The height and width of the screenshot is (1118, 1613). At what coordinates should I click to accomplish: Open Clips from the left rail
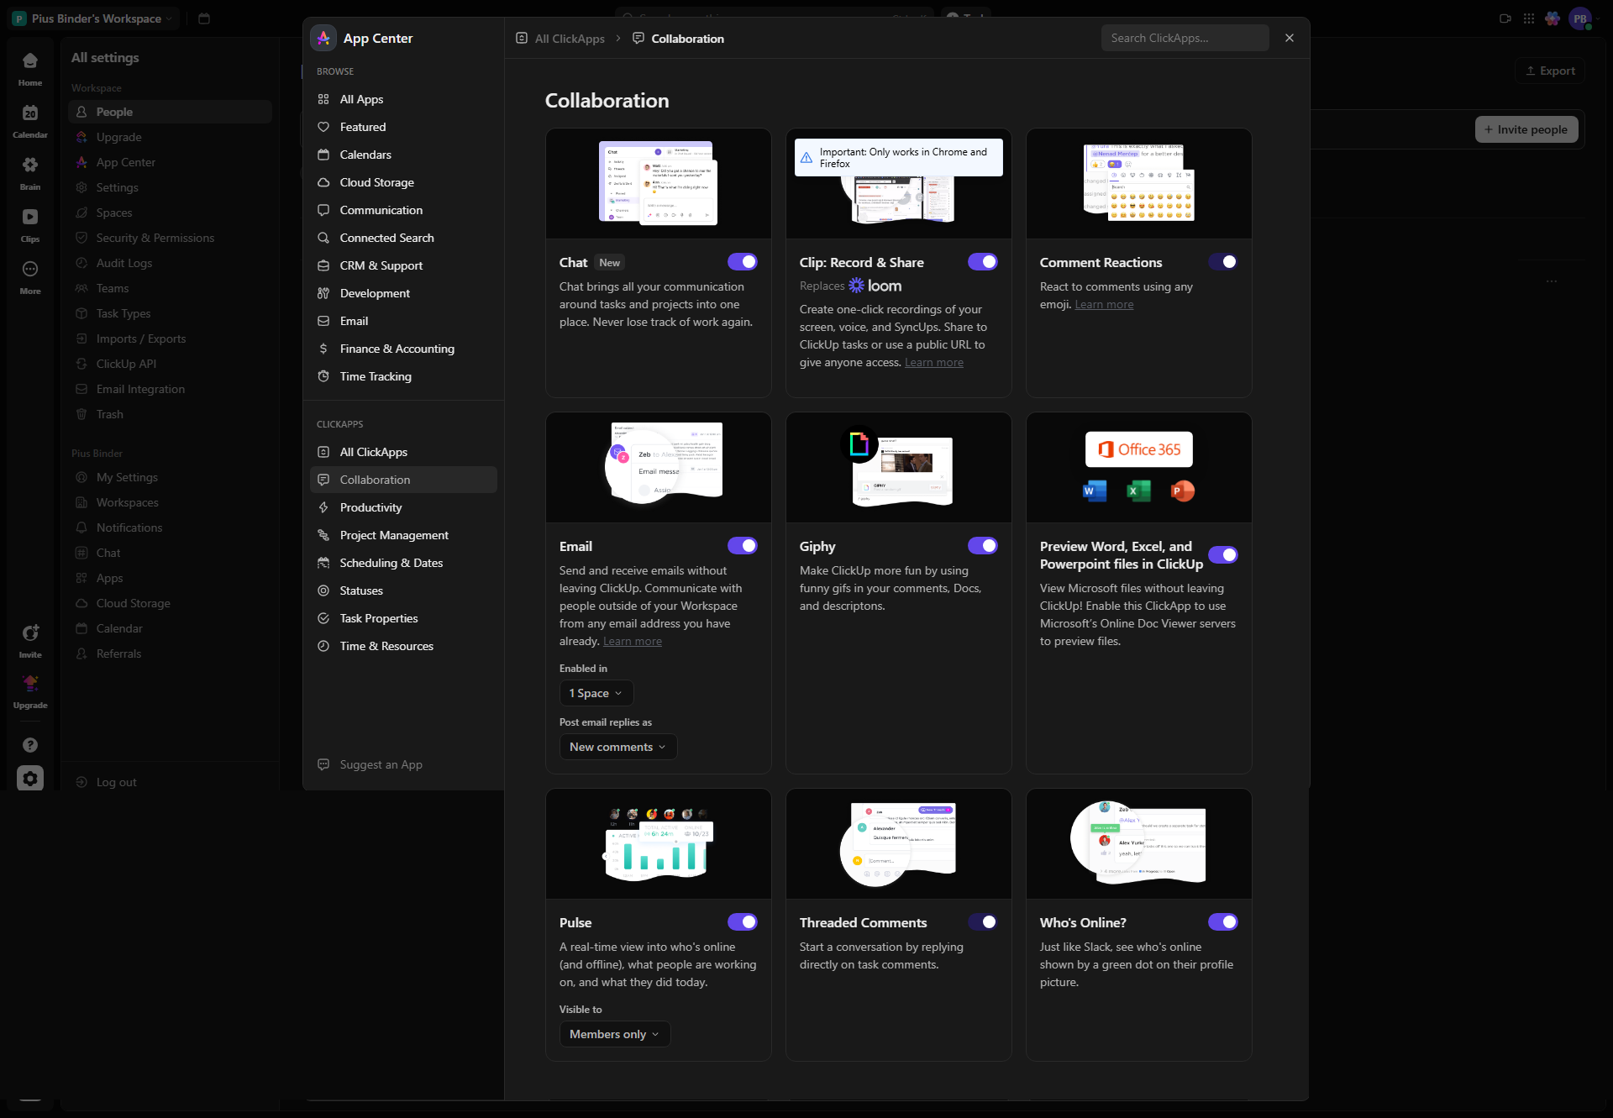coord(30,225)
